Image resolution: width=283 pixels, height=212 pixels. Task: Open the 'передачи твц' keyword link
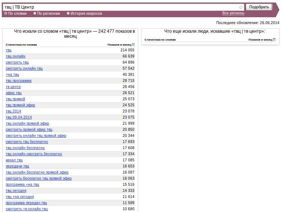tap(17, 166)
